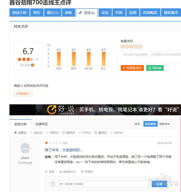Go to the 论坛 tab
The height and width of the screenshot is (192, 181).
tap(105, 12)
